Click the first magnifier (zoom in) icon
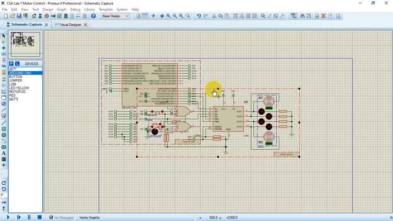The width and height of the screenshot is (393, 221). 168,16
